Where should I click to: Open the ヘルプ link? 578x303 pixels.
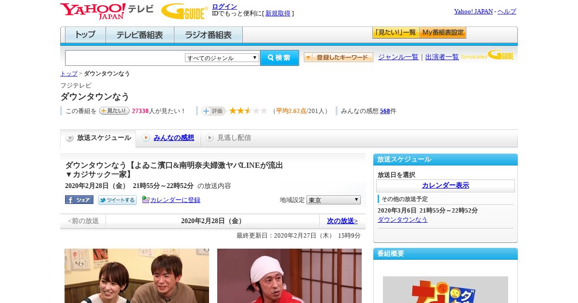tap(507, 12)
